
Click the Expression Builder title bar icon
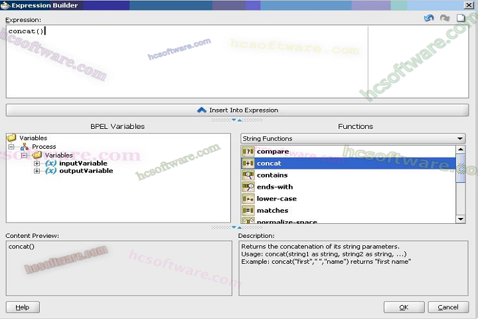5,5
